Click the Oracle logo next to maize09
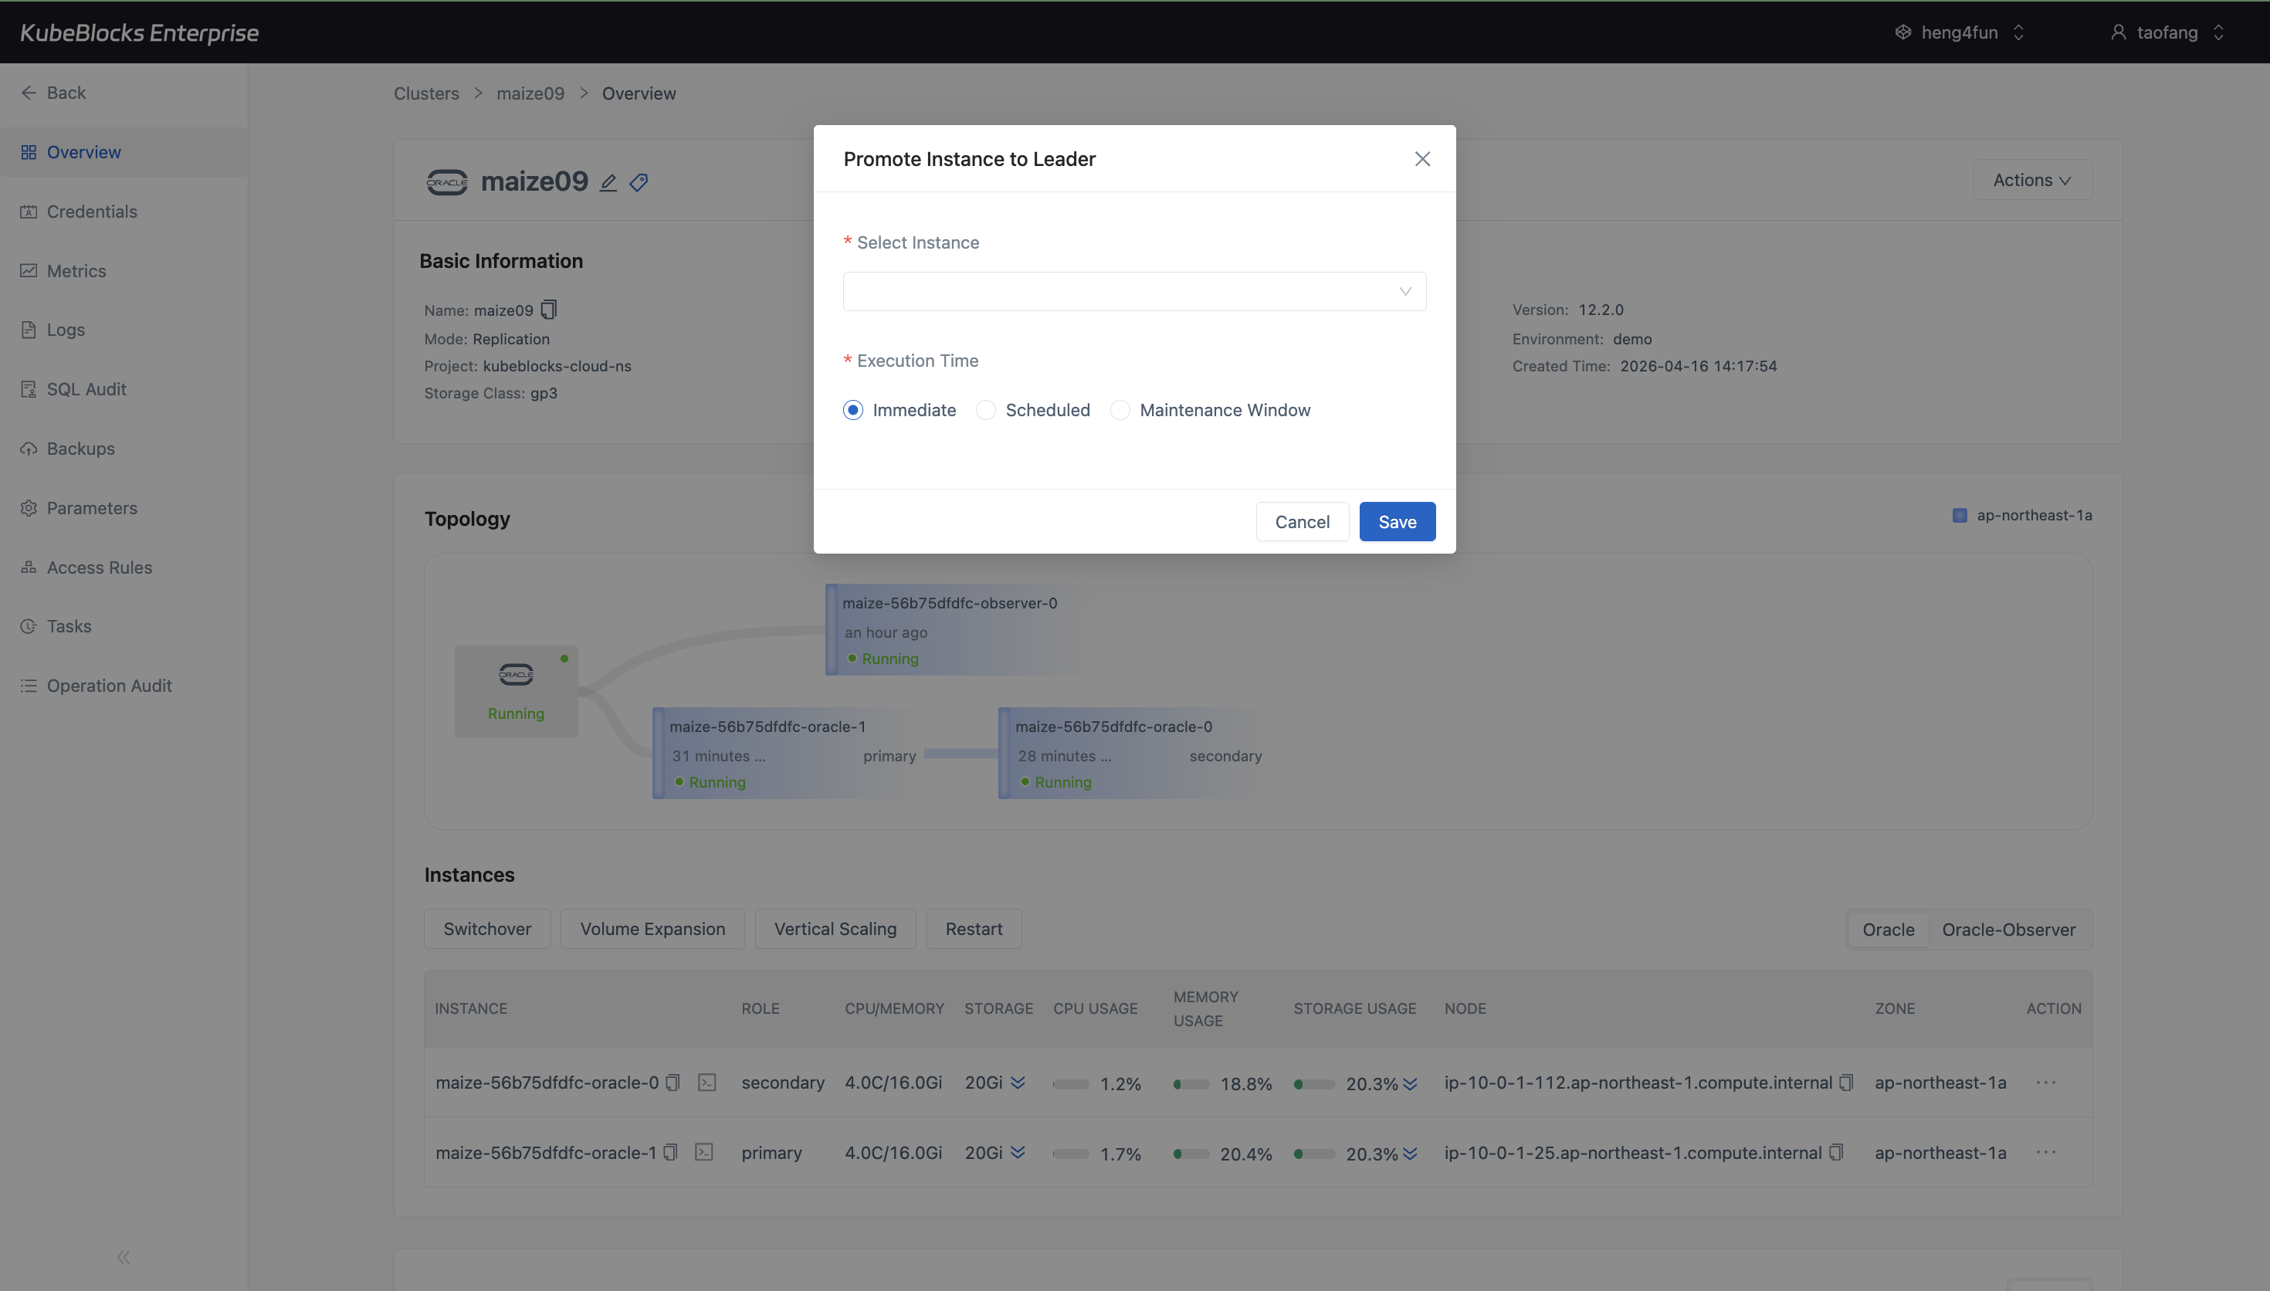2270x1291 pixels. (x=447, y=181)
